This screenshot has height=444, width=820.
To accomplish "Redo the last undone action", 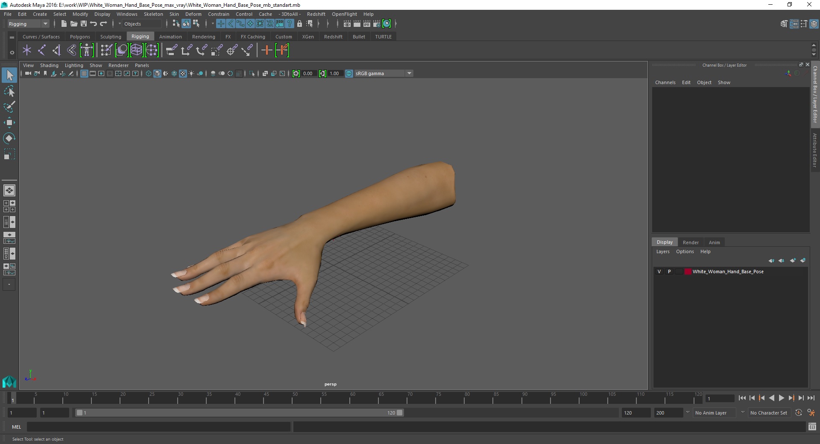I will pyautogui.click(x=103, y=24).
